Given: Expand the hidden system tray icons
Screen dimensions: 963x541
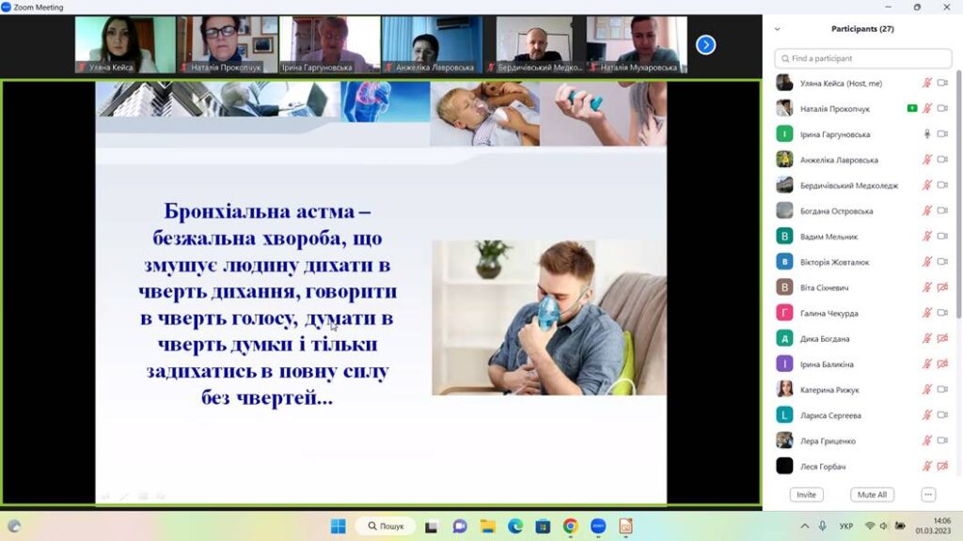Looking at the screenshot, I should [804, 526].
